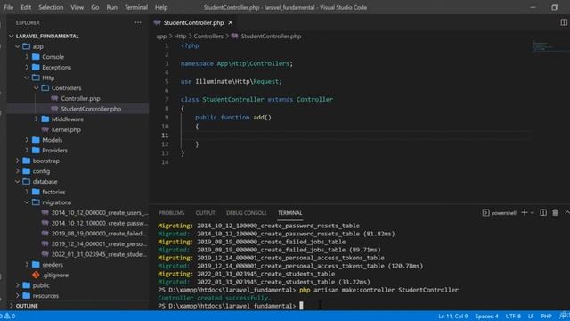570x321 pixels.
Task: Open the File menu
Action: tap(9, 7)
